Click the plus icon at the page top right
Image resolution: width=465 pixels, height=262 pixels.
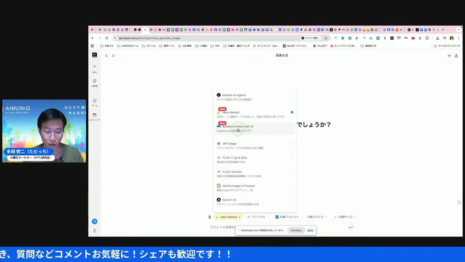pos(449,56)
